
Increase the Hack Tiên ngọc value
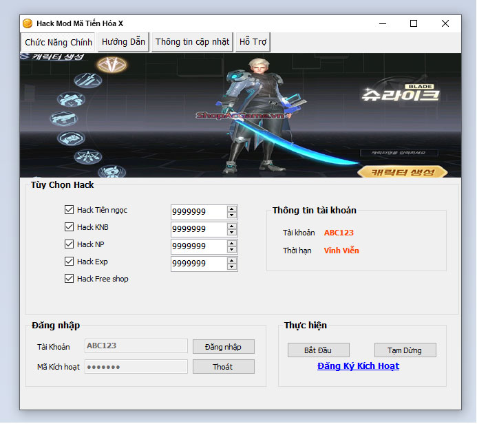(232, 209)
